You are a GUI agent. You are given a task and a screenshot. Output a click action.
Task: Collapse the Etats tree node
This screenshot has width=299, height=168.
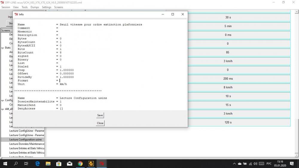click(x=3, y=48)
